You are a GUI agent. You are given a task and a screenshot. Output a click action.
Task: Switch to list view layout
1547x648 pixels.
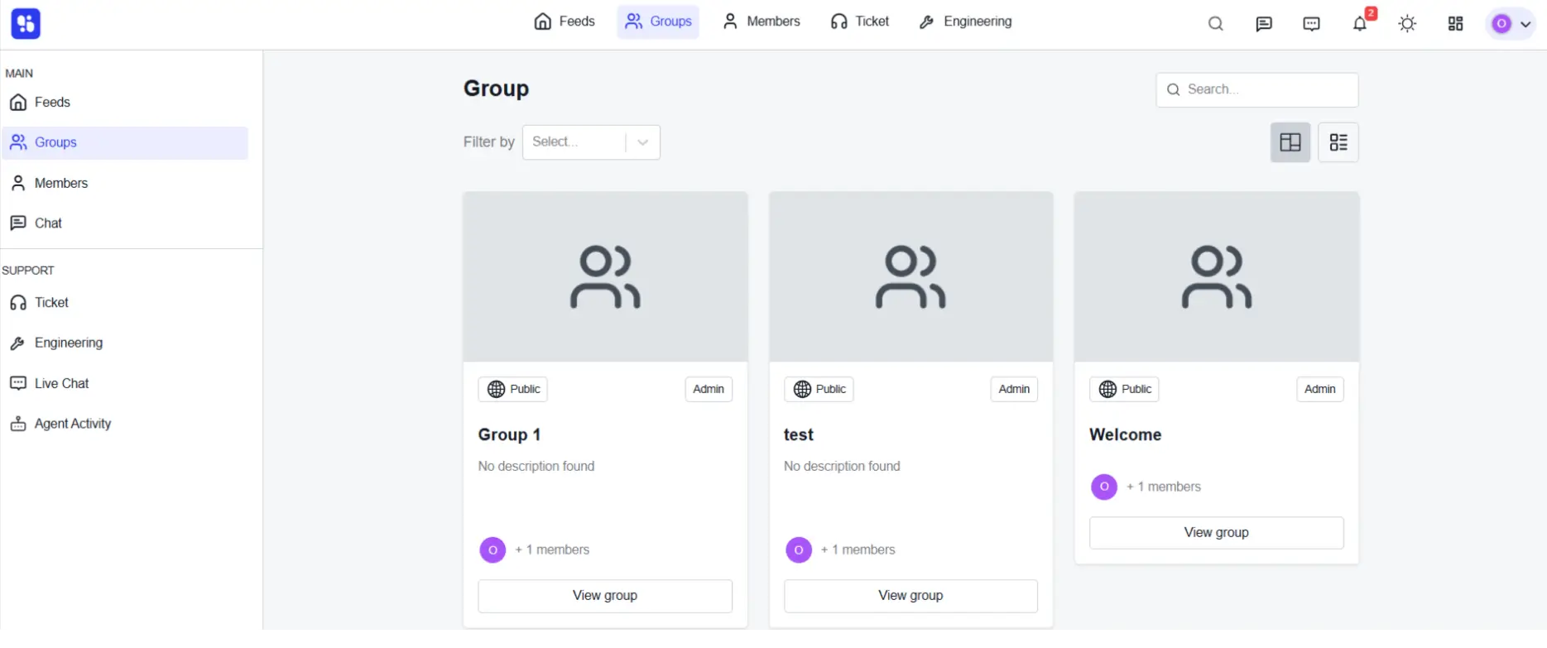coord(1338,142)
